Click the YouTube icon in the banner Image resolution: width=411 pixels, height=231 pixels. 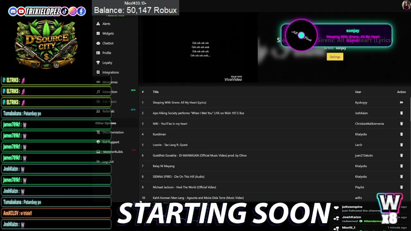coord(21,12)
